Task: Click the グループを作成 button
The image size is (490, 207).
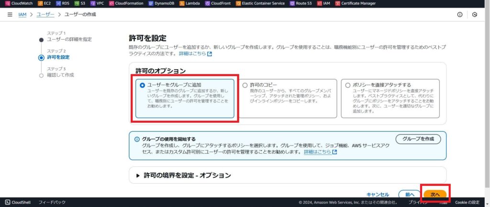Action: pyautogui.click(x=418, y=139)
